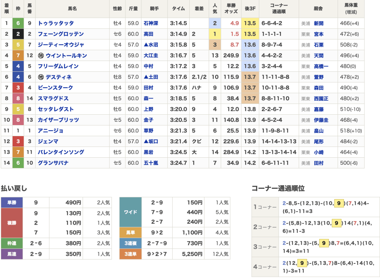Click horse name セッタレダスト

[x=56, y=109]
